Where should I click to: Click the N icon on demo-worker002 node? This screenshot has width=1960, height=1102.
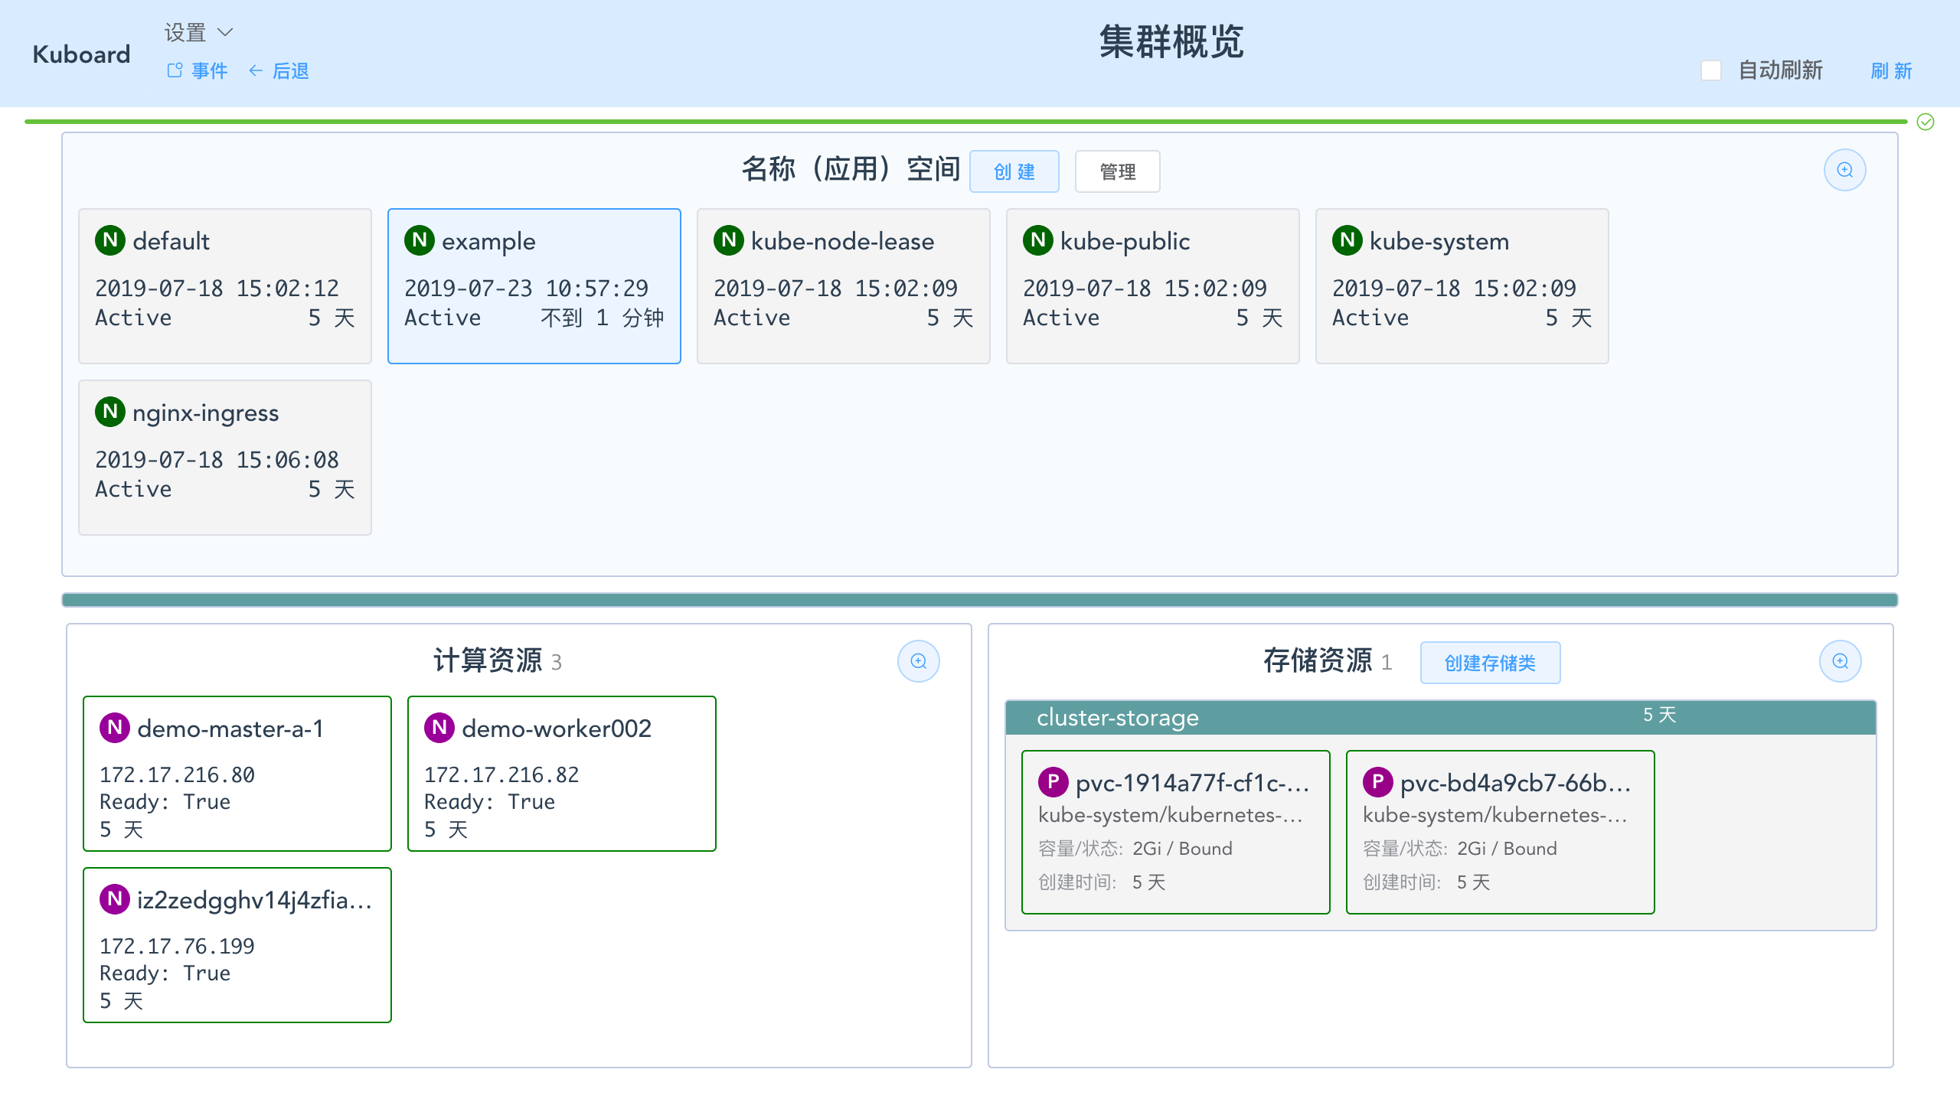point(439,728)
